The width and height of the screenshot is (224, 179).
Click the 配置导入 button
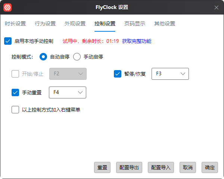[161, 167]
